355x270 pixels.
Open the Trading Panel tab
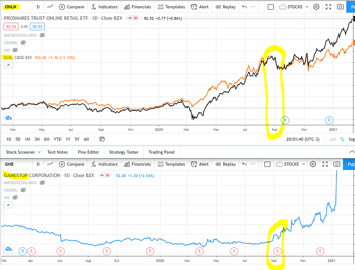click(x=162, y=152)
